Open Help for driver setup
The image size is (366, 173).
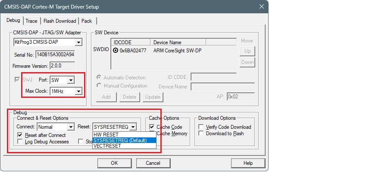pos(248,163)
